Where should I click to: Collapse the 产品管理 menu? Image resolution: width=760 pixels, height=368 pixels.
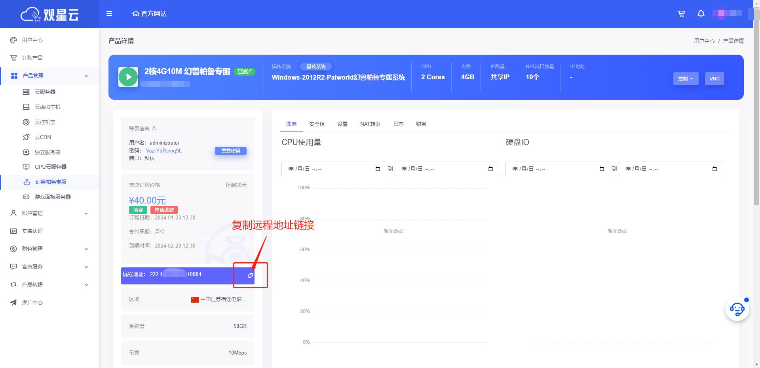tap(49, 76)
